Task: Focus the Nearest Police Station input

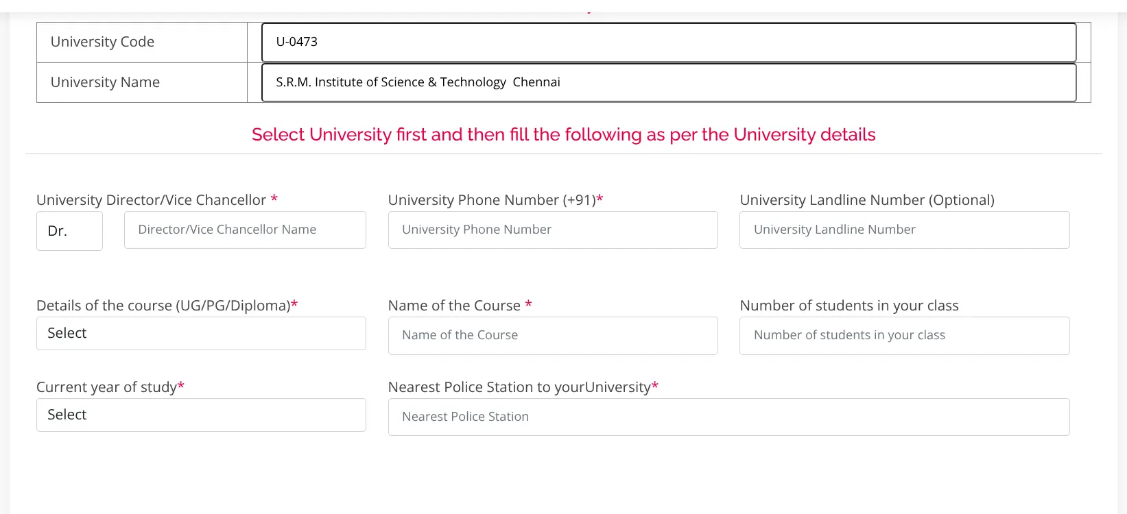Action: (729, 417)
